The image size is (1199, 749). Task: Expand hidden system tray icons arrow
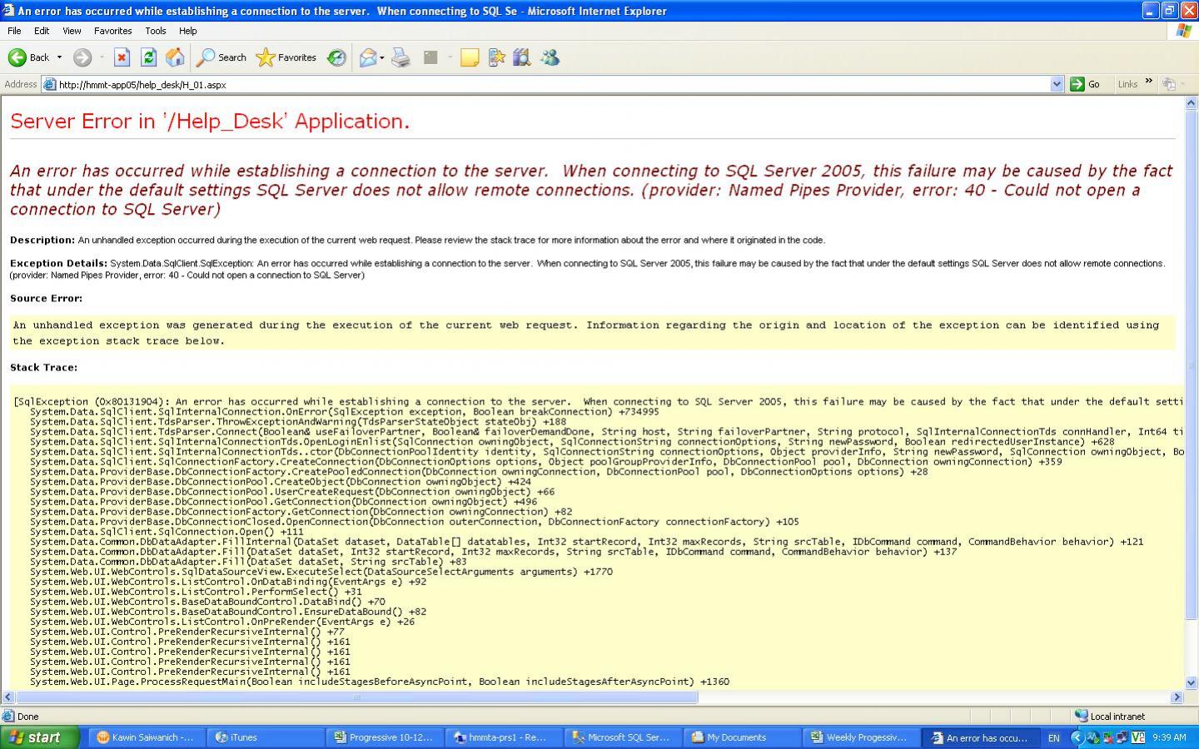1077,737
